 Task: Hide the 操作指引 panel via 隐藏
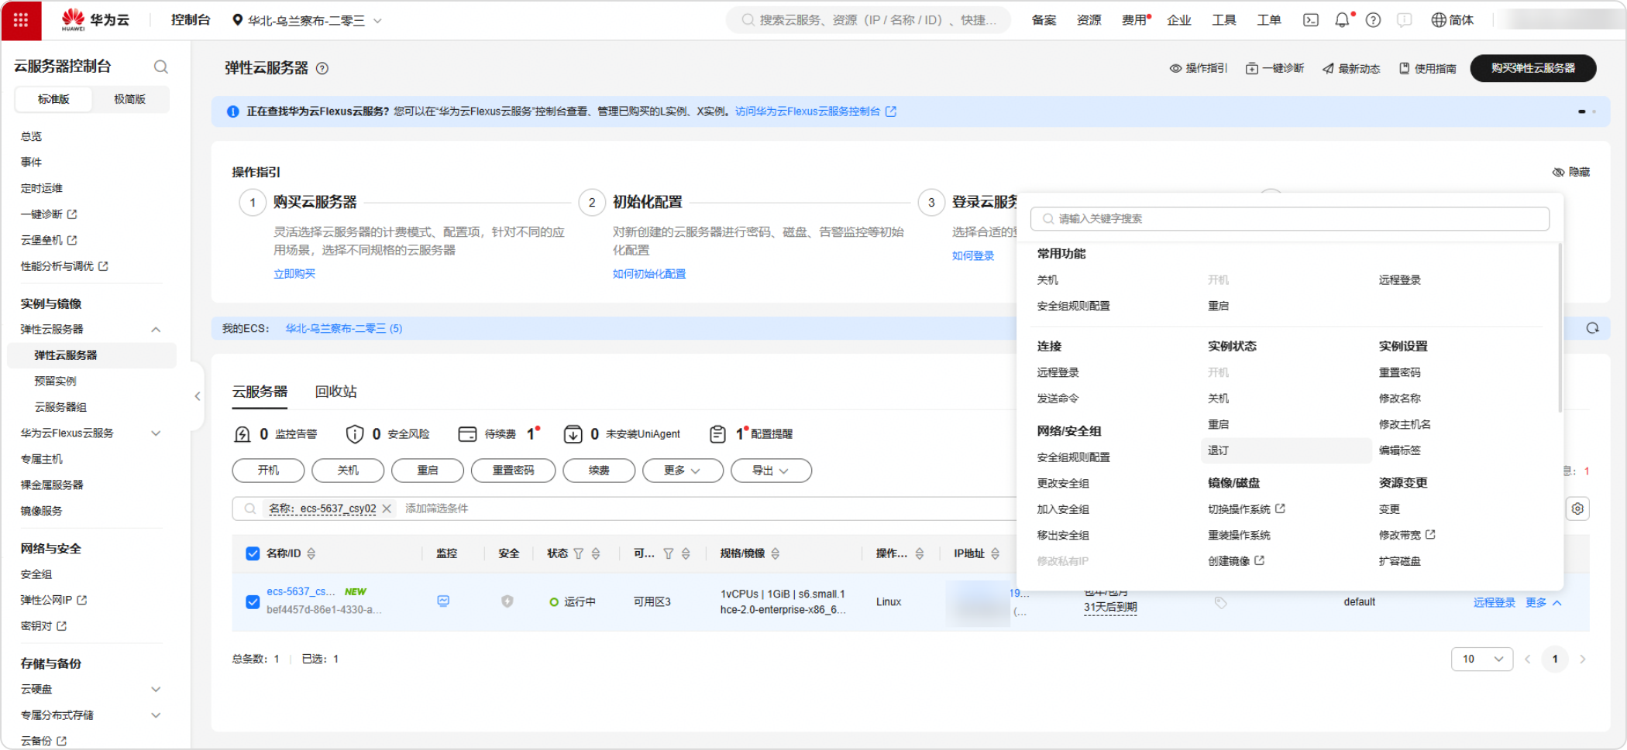[1571, 172]
